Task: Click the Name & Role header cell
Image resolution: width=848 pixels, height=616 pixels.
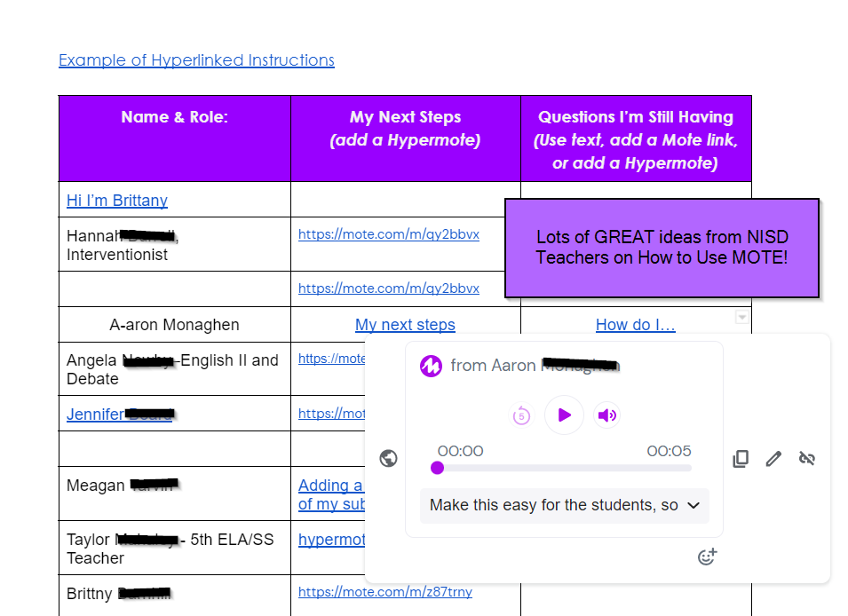Action: pos(175,138)
